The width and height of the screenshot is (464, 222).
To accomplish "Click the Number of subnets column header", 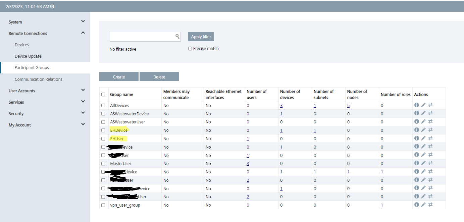I will [x=324, y=95].
